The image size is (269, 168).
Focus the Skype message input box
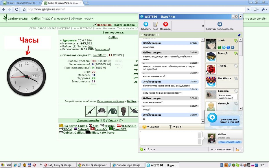[x=169, y=138]
